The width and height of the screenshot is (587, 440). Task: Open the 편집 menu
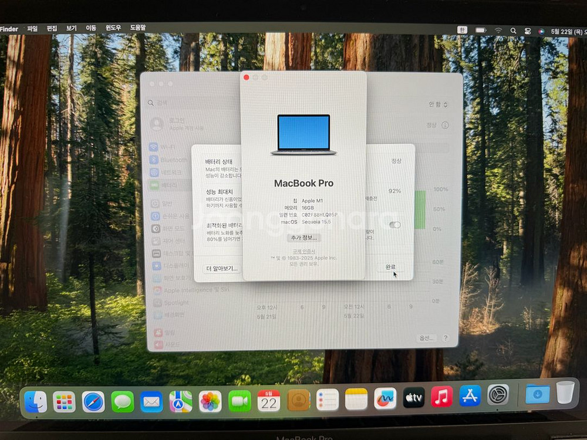coord(52,28)
